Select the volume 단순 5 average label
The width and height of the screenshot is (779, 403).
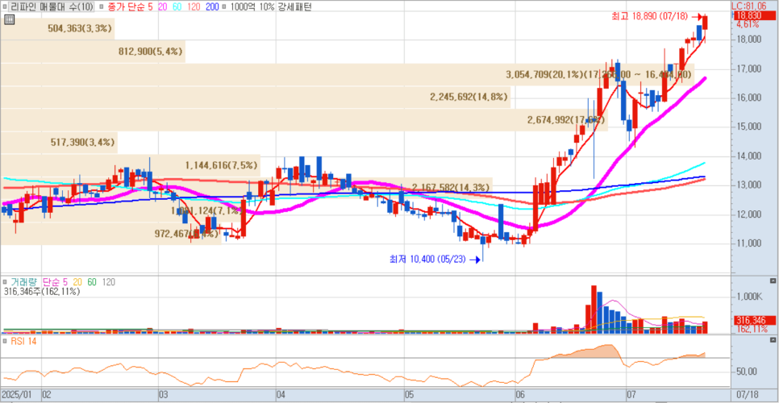coord(56,282)
